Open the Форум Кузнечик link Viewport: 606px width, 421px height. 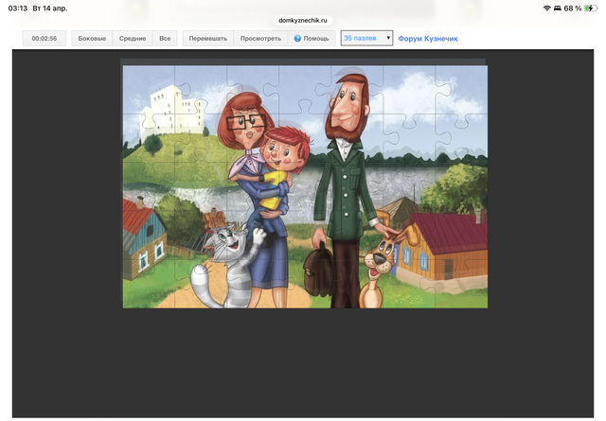click(x=428, y=39)
